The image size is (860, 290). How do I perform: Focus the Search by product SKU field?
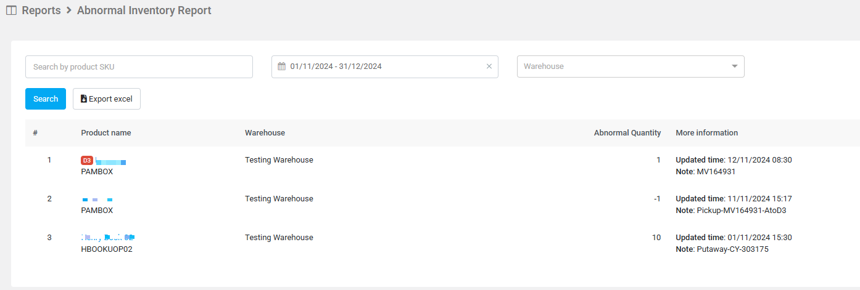139,66
